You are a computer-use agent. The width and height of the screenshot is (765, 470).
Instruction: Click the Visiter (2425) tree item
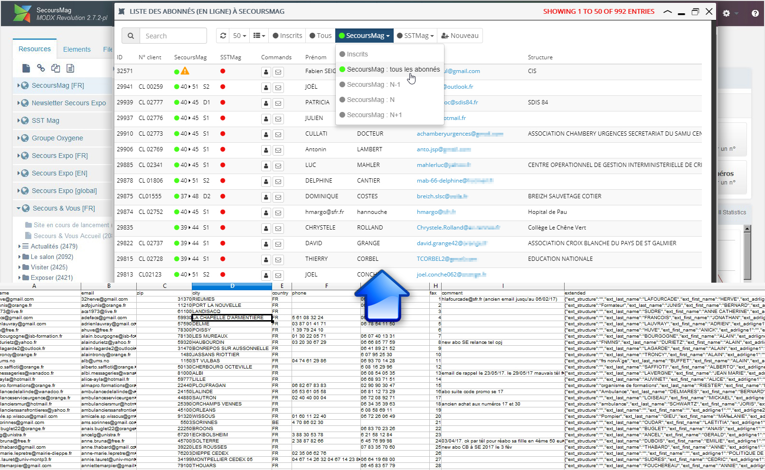[49, 267]
